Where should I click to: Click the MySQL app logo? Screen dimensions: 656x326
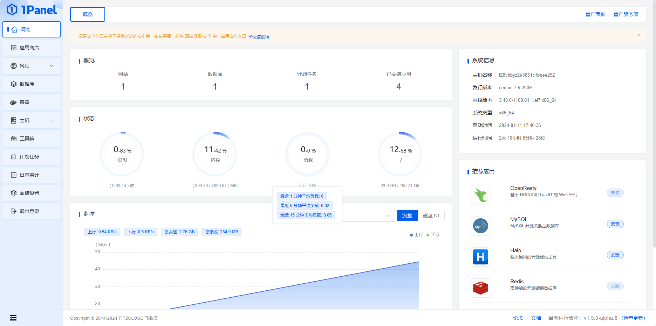click(x=480, y=226)
